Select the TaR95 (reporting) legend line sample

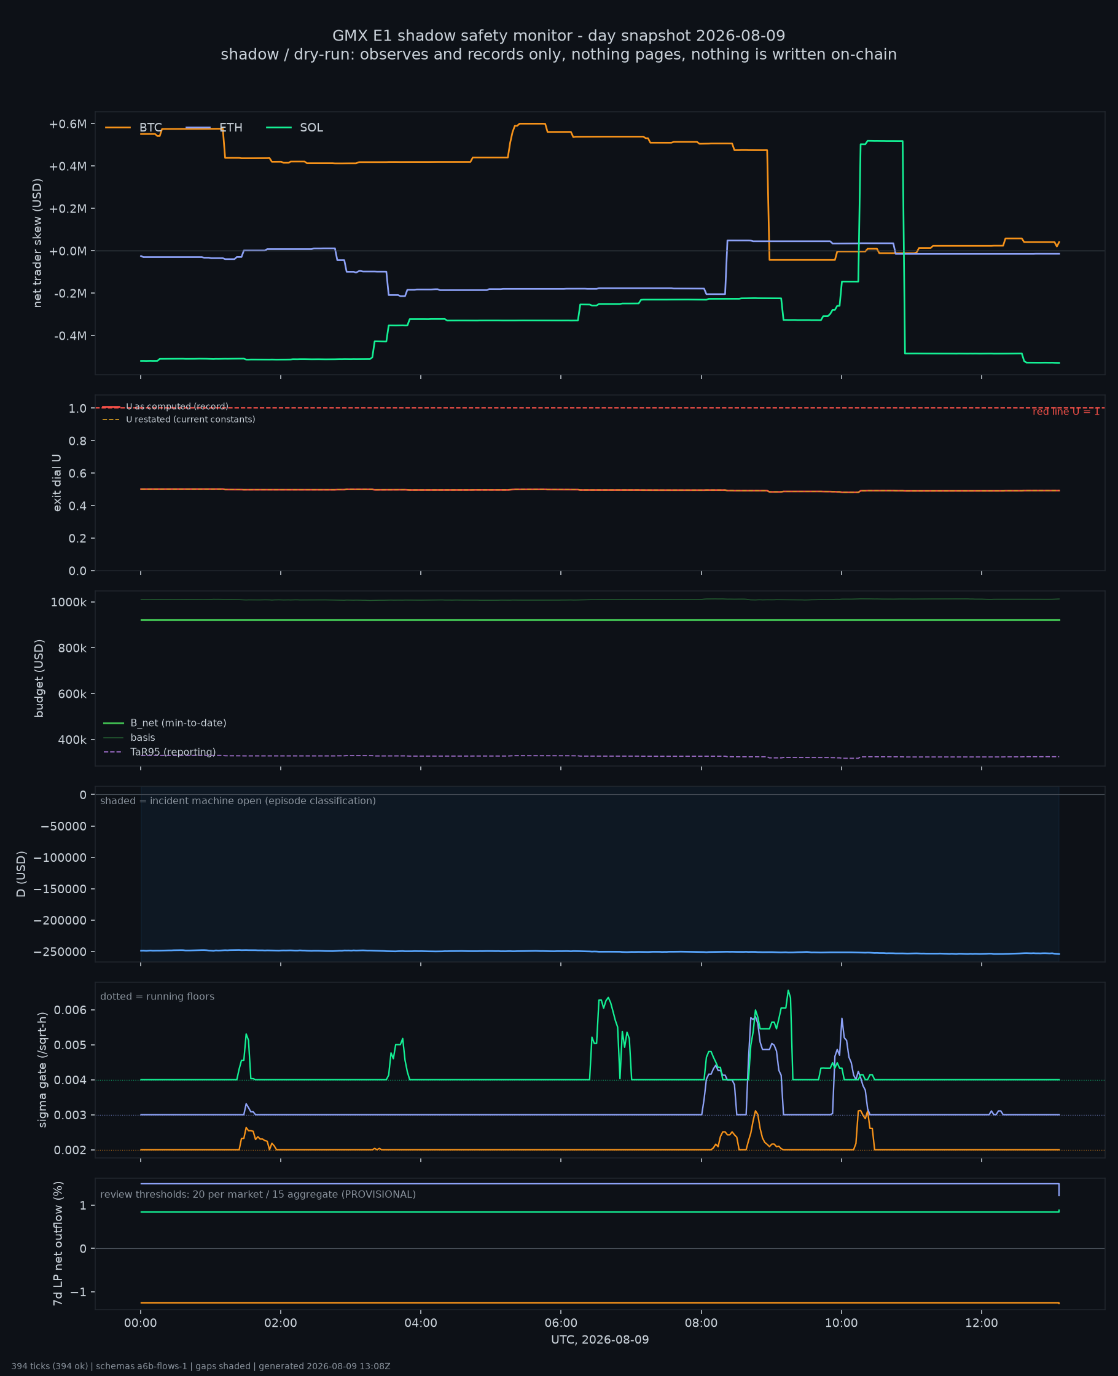114,752
